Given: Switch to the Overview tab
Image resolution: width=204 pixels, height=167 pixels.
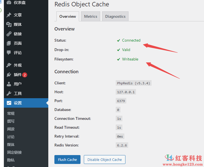Looking at the screenshot, I should [68, 16].
